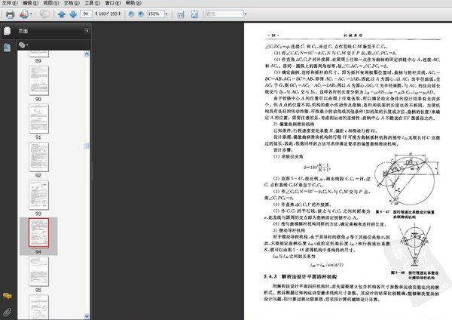This screenshot has width=452, height=320.
Task: Click the page label 94 under the thumbnail
Action: click(x=38, y=252)
